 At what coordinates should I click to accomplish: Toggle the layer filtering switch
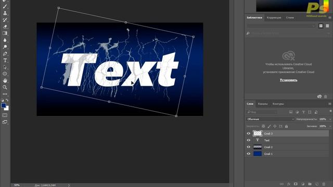[x=330, y=111]
